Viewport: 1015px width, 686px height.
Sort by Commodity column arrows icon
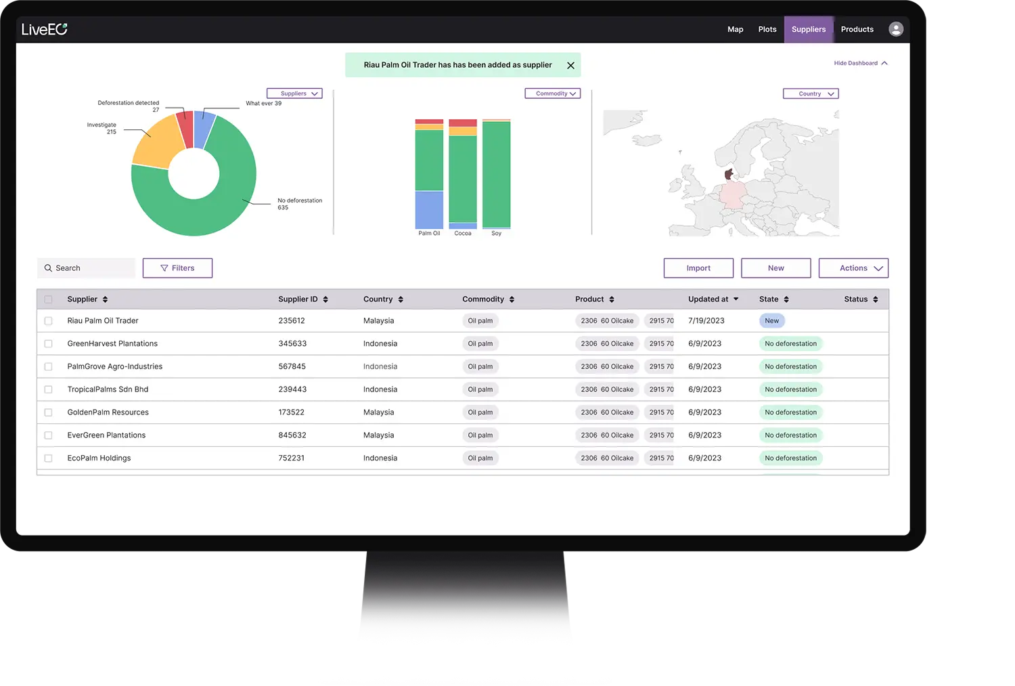pyautogui.click(x=512, y=299)
